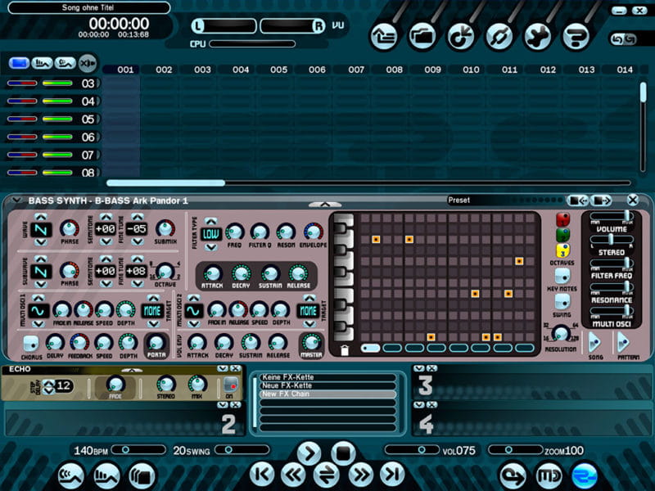Click the help question mark icon
655x491 pixels.
click(x=576, y=37)
